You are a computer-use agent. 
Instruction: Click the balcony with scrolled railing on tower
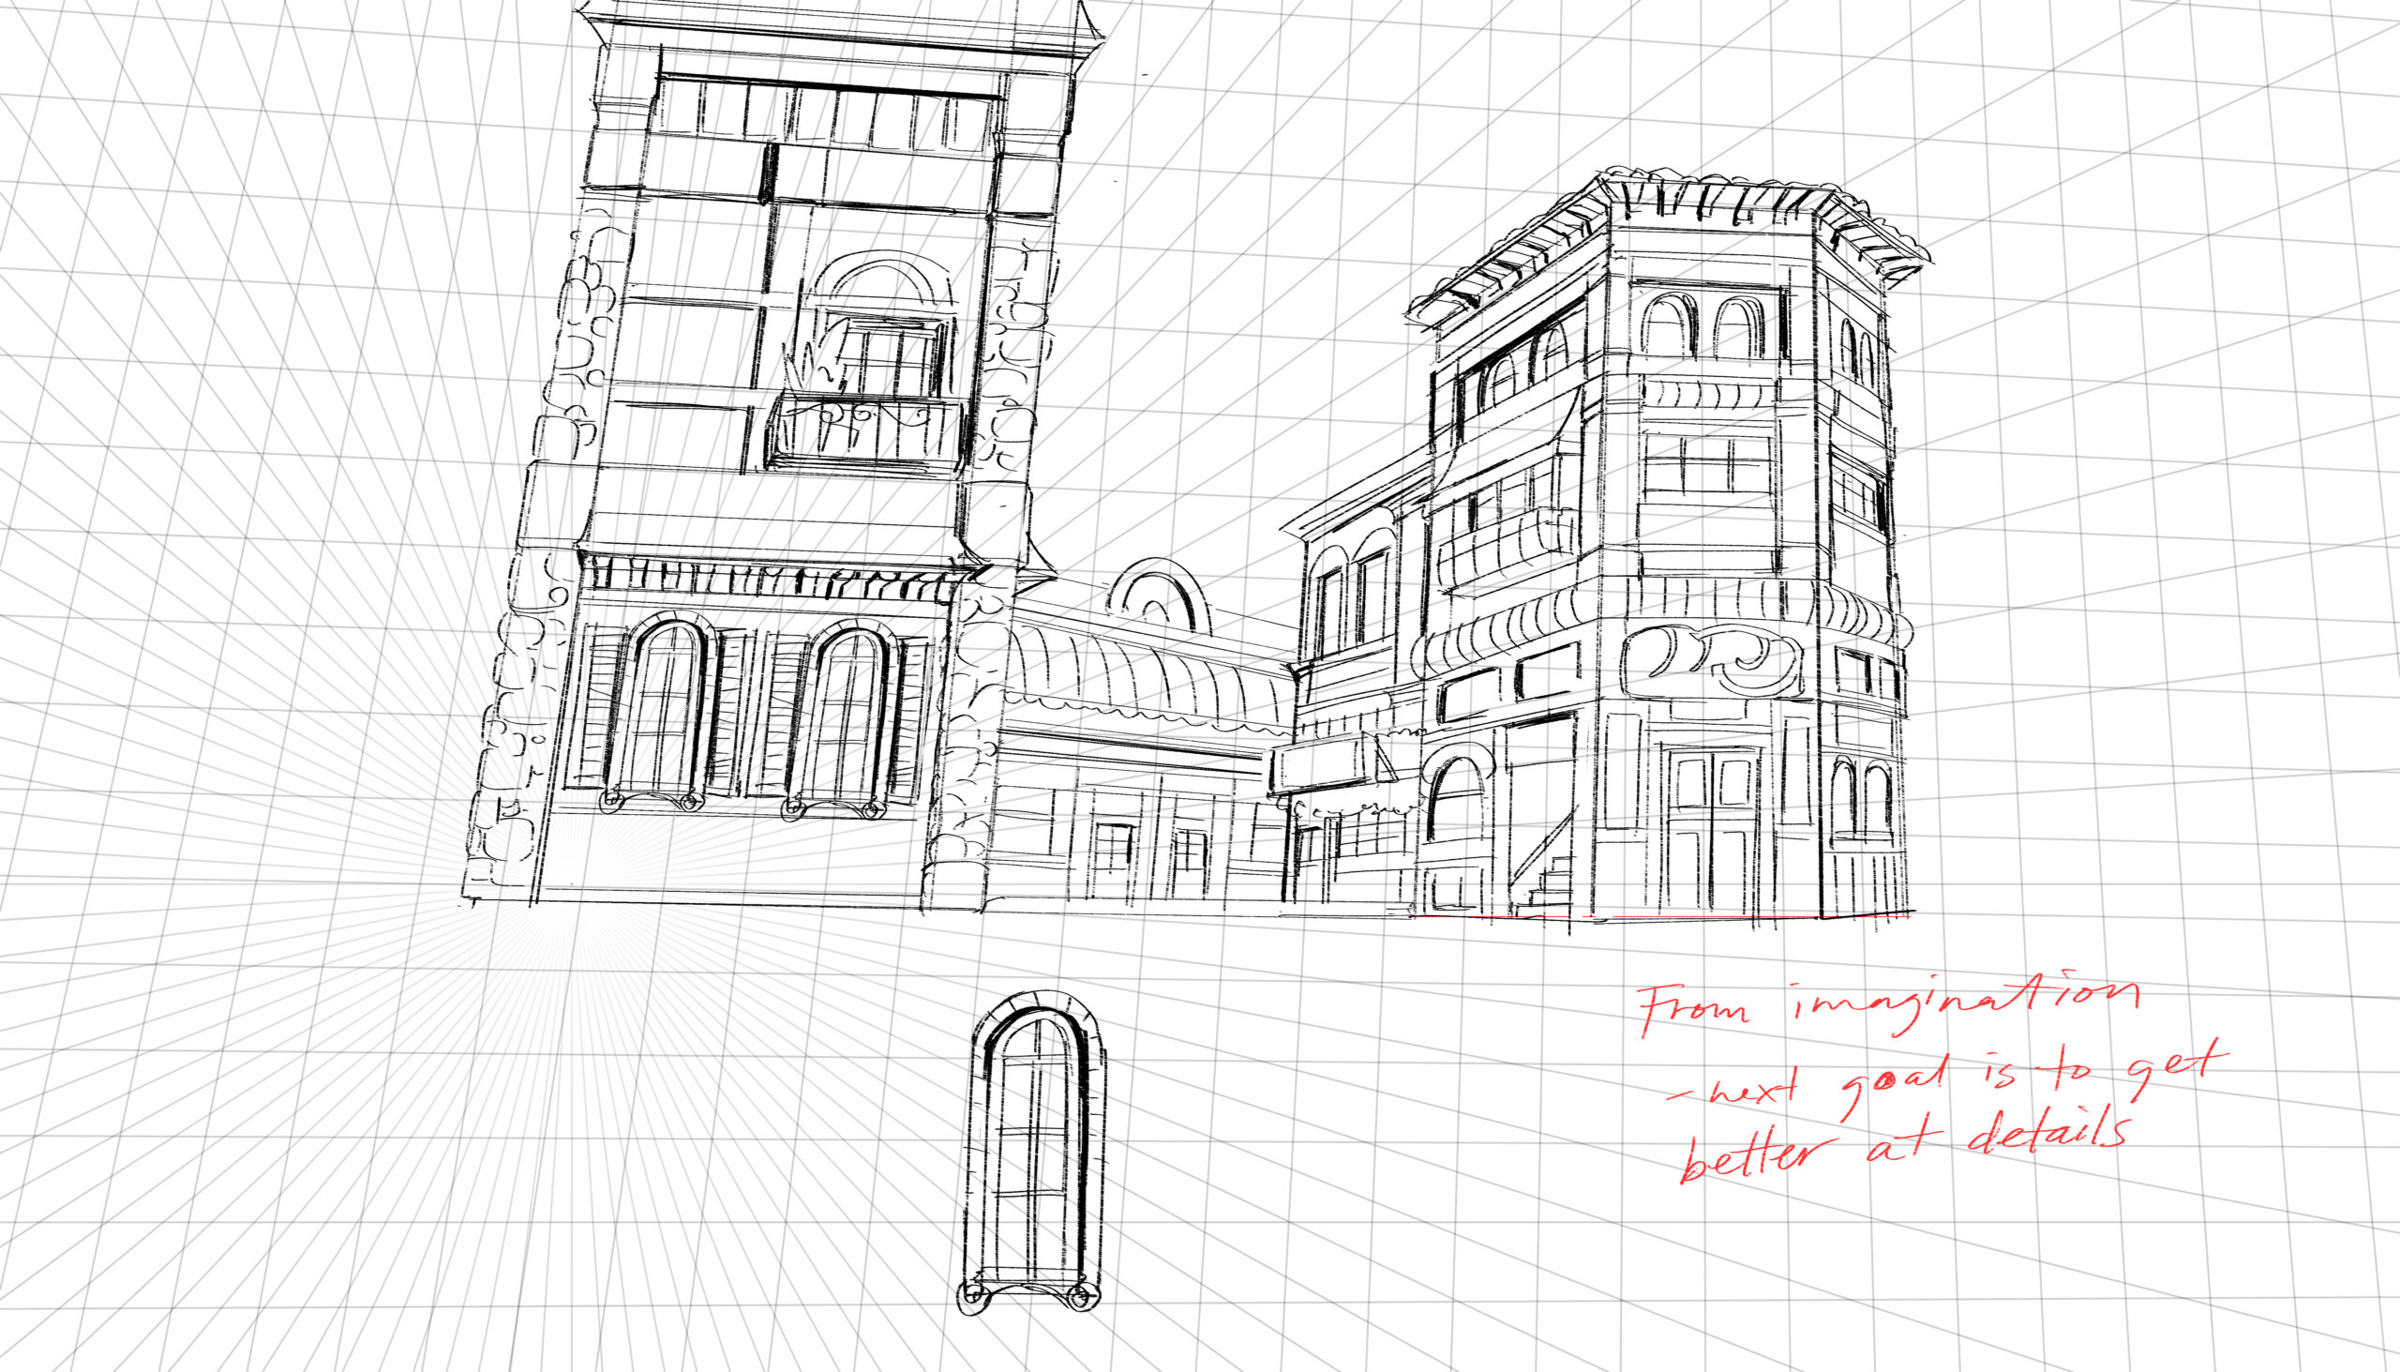(x=866, y=431)
